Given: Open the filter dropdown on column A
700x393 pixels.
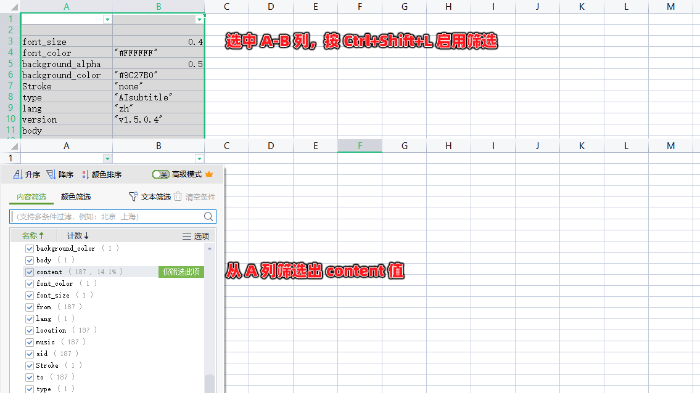Looking at the screenshot, I should click(107, 19).
